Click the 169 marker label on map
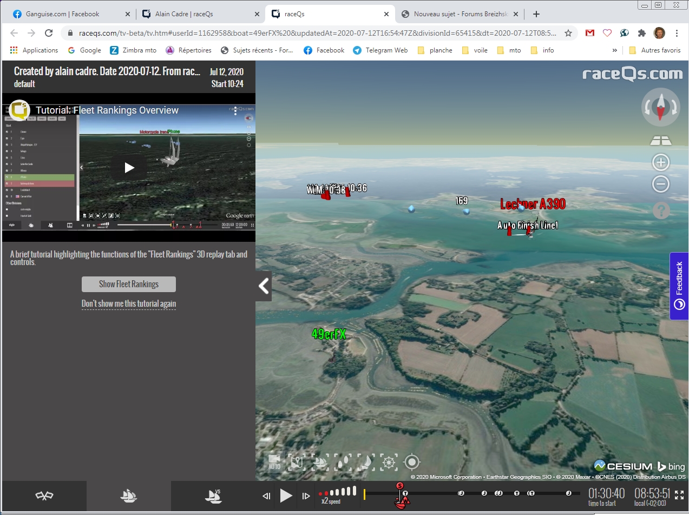The width and height of the screenshot is (689, 515). click(462, 201)
